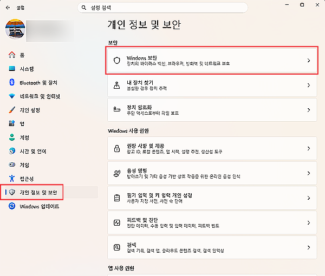The width and height of the screenshot is (325, 276).
Task: Open 권장 사항 및 제공 title
Action: (x=146, y=146)
